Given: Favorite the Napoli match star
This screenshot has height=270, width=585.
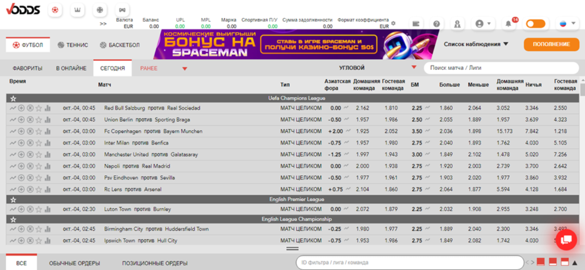Looking at the screenshot, I should (38, 166).
